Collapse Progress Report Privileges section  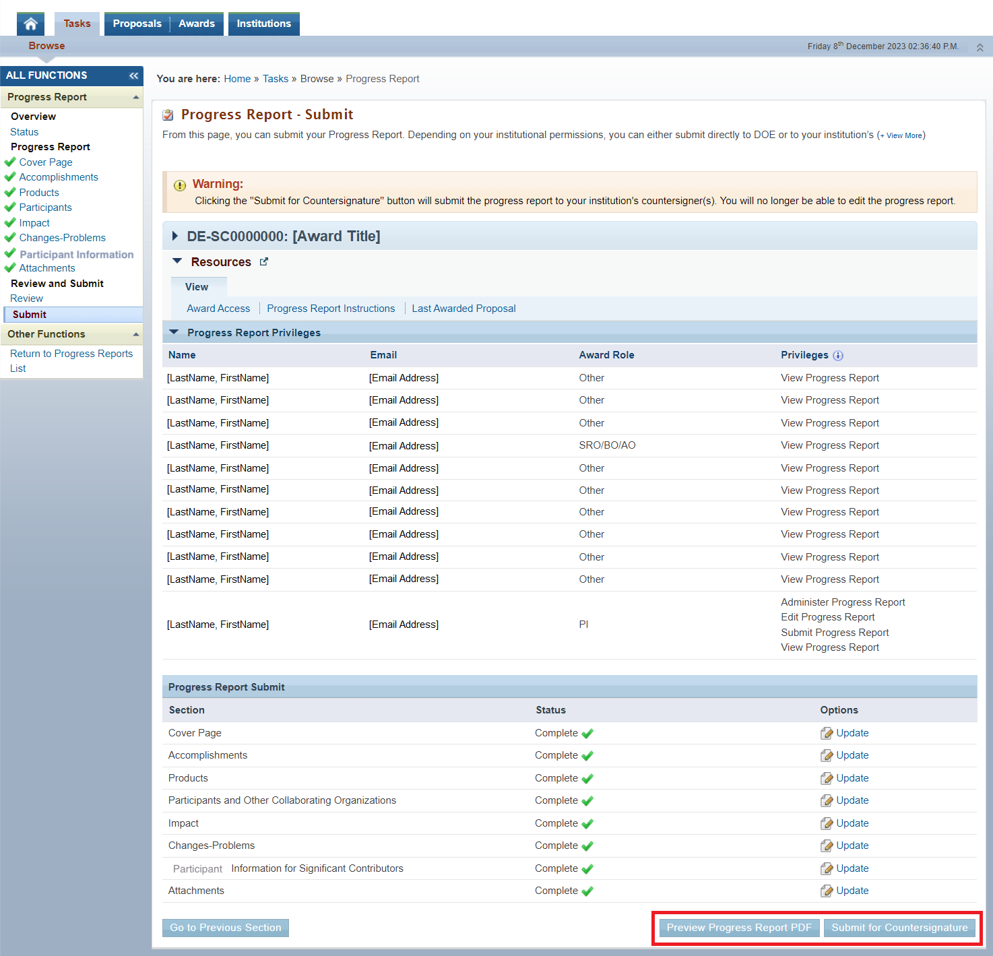pyautogui.click(x=174, y=332)
